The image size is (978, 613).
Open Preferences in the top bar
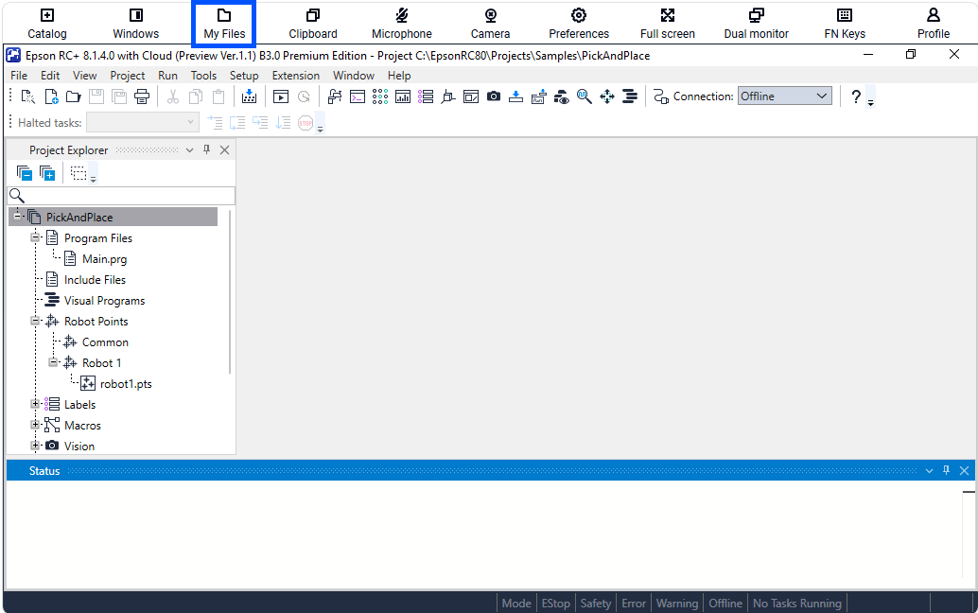coord(579,24)
